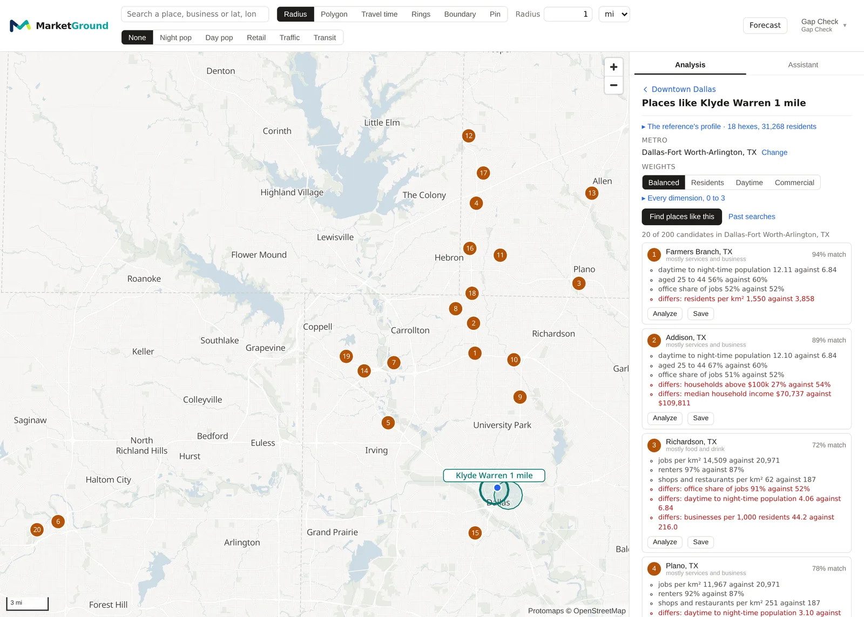Select map marker number 10

[514, 360]
